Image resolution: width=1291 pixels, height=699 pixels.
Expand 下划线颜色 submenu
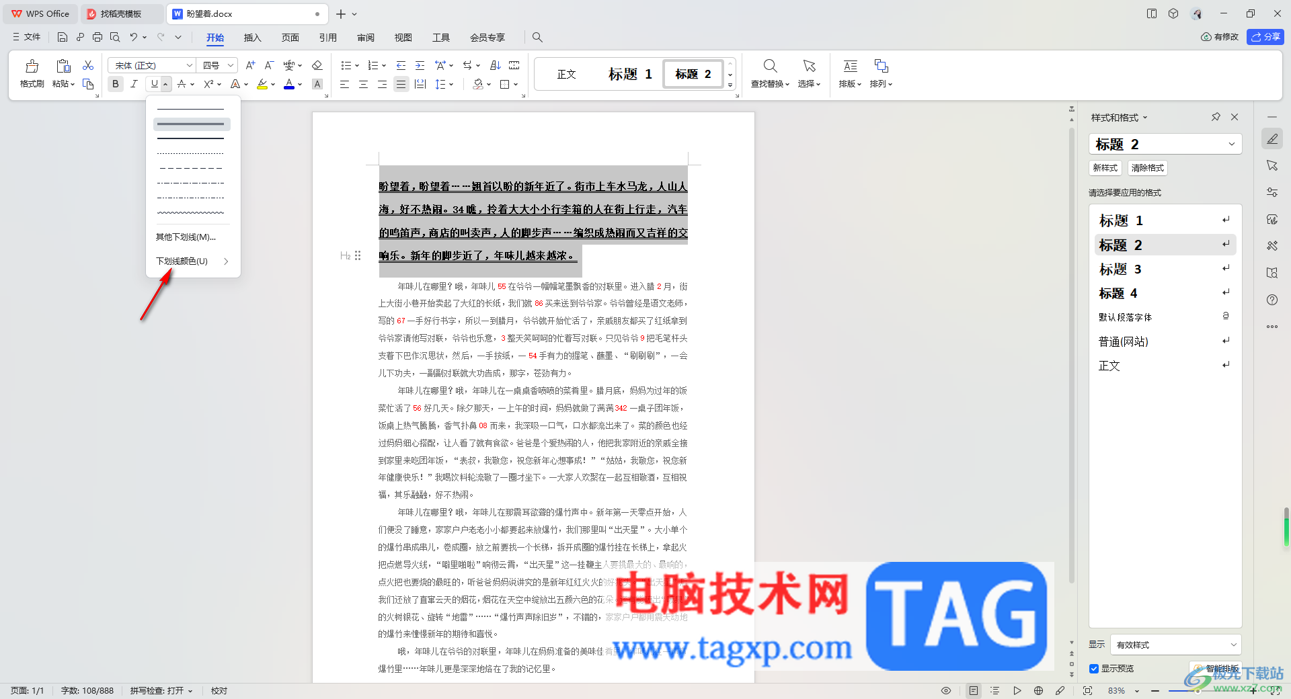click(x=193, y=261)
